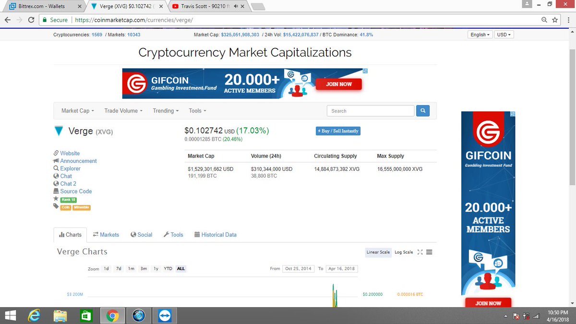Viewport: 576px width, 324px height.
Task: Open the chart hamburger context menu
Action: pos(429,252)
